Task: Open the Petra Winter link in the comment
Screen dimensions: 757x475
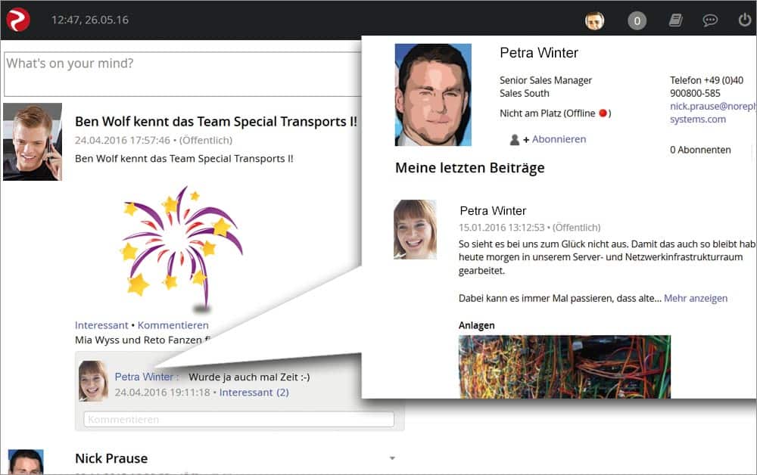Action: (143, 377)
